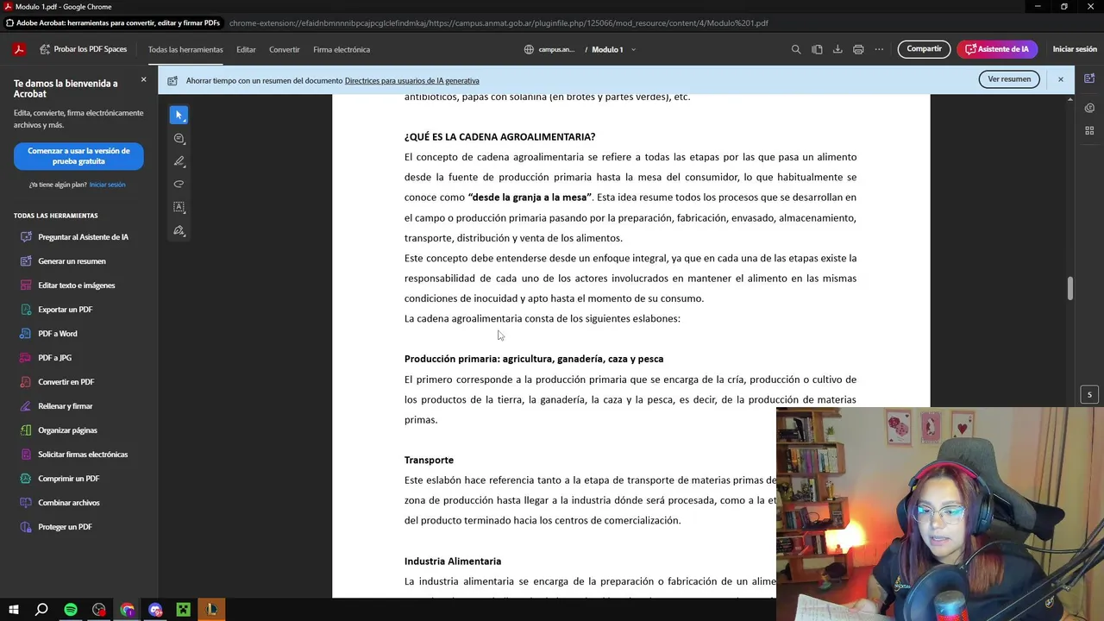Pick the freehand draw loop tool
The image size is (1104, 621).
[x=179, y=184]
